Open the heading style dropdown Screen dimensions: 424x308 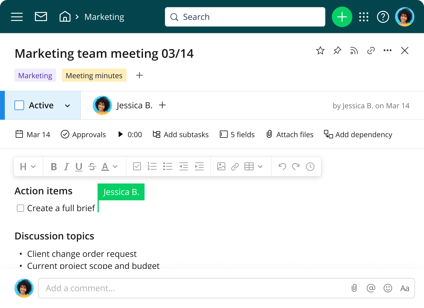point(28,166)
